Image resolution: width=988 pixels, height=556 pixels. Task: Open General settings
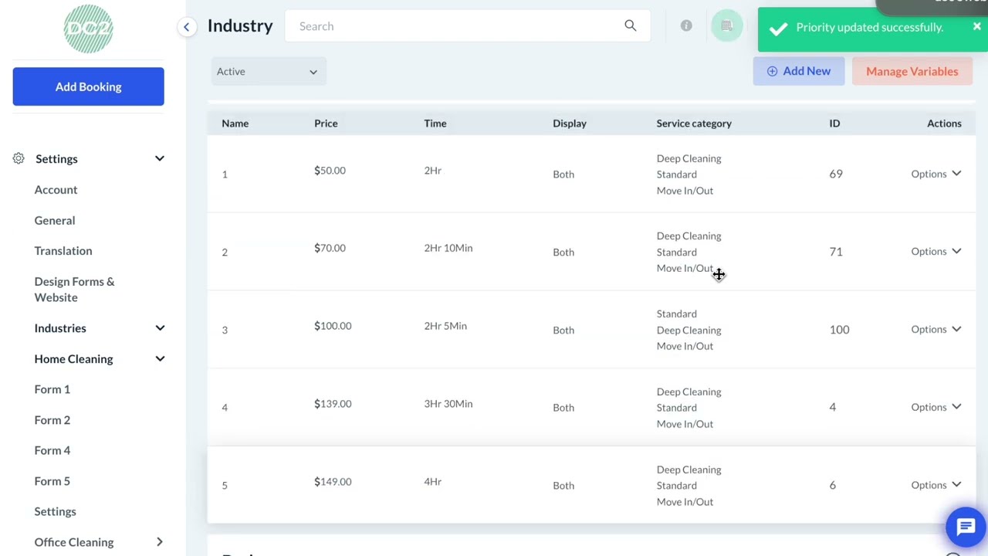pyautogui.click(x=55, y=221)
